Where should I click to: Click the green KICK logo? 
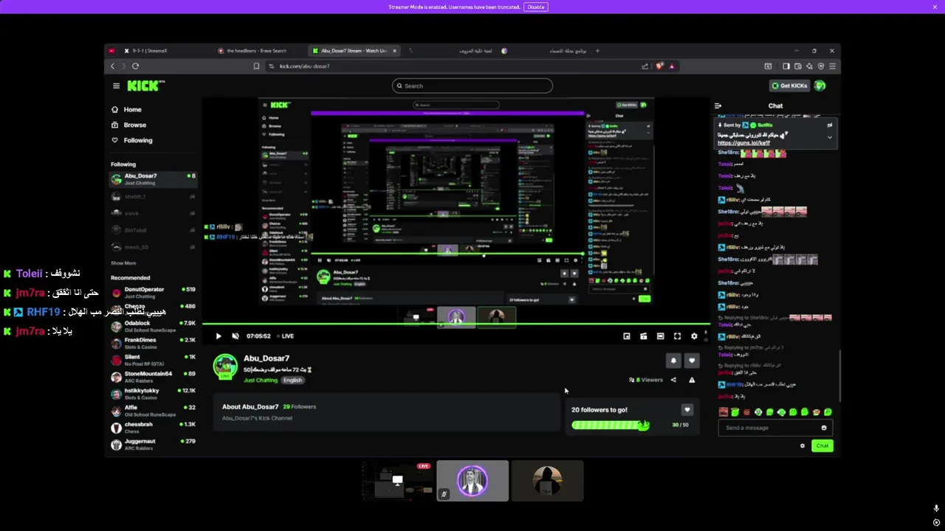tap(145, 86)
